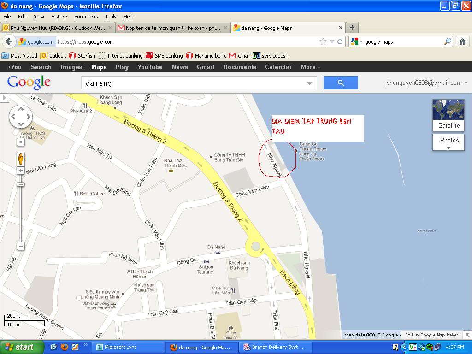The image size is (472, 354).
Task: Click the News link in Google bar
Action: point(180,67)
